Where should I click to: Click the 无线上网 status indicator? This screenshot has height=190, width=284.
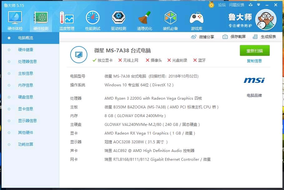pyautogui.click(x=128, y=60)
